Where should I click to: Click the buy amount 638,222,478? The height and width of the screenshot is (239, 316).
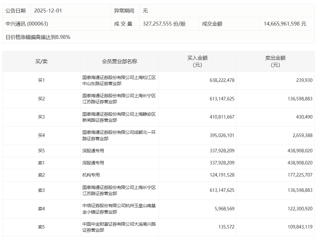pos(222,81)
